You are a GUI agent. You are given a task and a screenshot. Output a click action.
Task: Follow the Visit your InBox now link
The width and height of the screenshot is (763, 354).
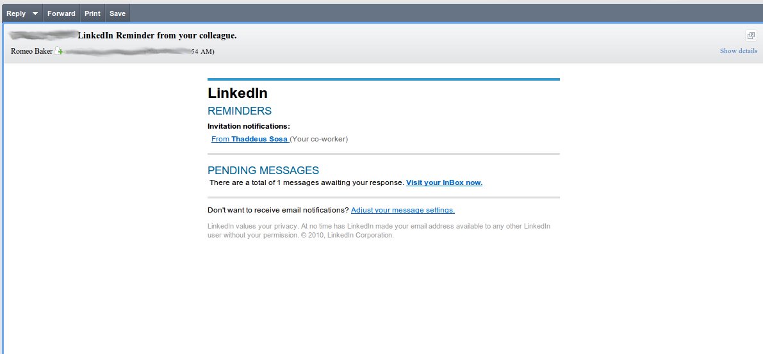(444, 182)
